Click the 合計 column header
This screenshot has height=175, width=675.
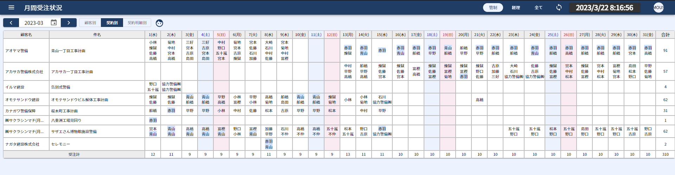tap(666, 35)
